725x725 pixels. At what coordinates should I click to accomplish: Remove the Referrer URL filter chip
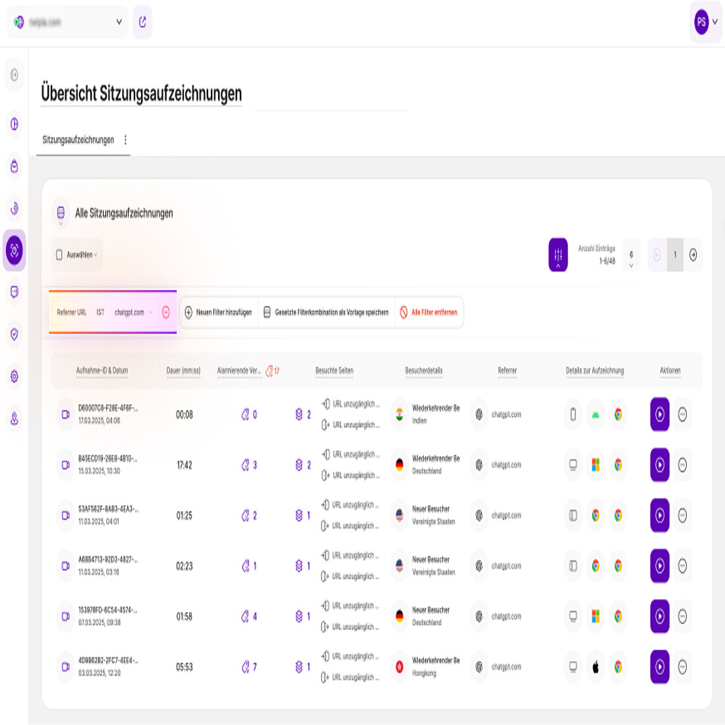[165, 312]
